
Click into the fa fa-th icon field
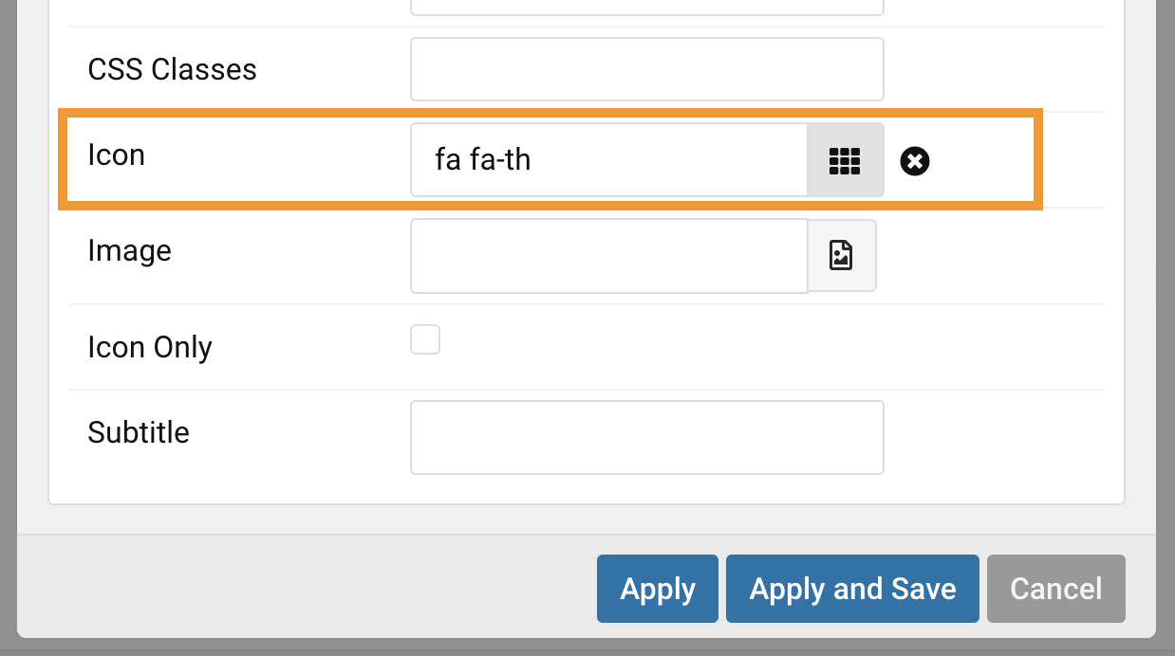[x=609, y=160]
